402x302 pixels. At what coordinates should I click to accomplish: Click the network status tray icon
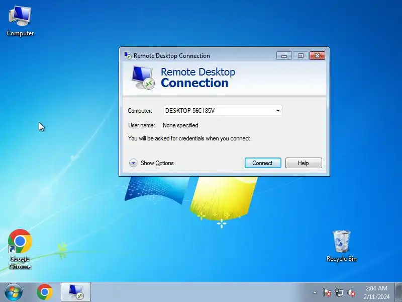(x=339, y=292)
